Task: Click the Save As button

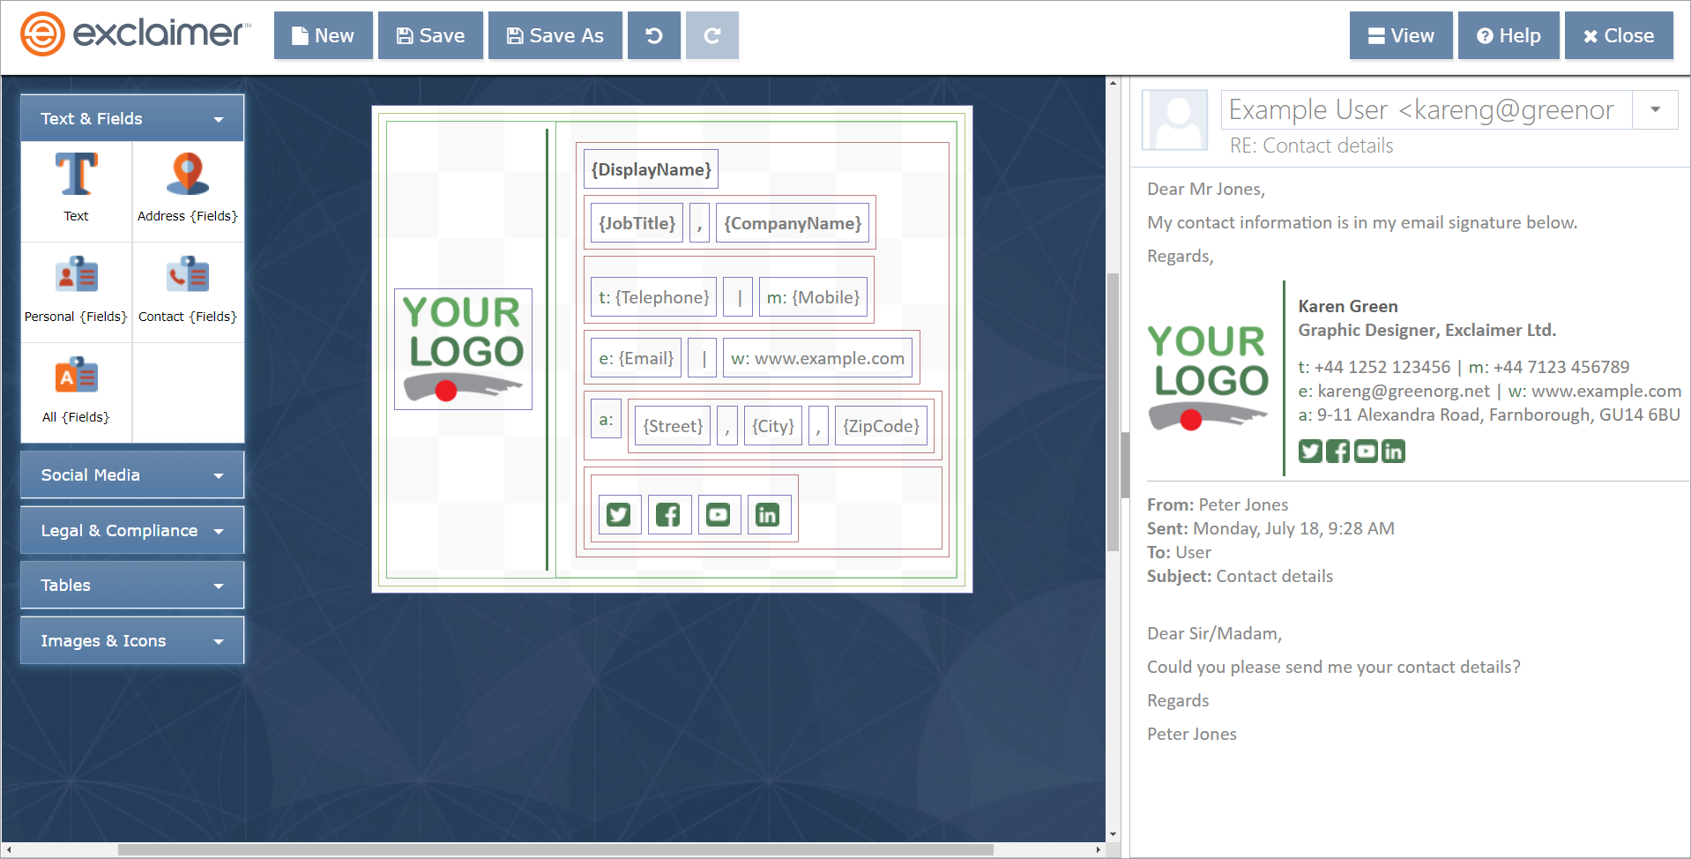Action: (x=555, y=35)
